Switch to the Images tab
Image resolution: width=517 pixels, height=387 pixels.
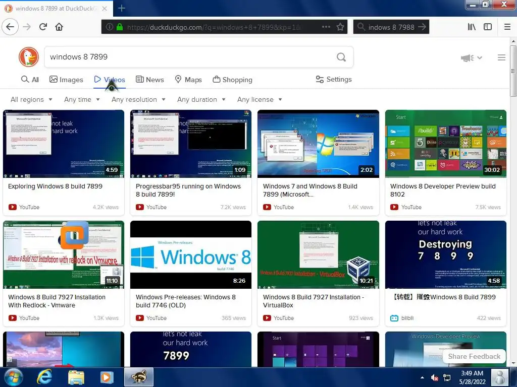tap(66, 80)
